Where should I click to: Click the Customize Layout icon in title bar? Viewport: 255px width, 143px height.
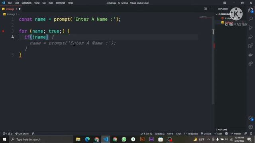click(225, 3)
